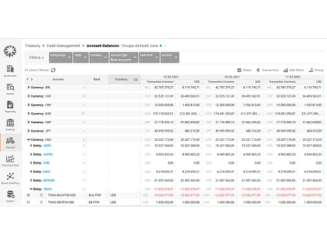This screenshot has width=327, height=245.
Task: Expand the Currency: JPY group
Action: point(29,131)
